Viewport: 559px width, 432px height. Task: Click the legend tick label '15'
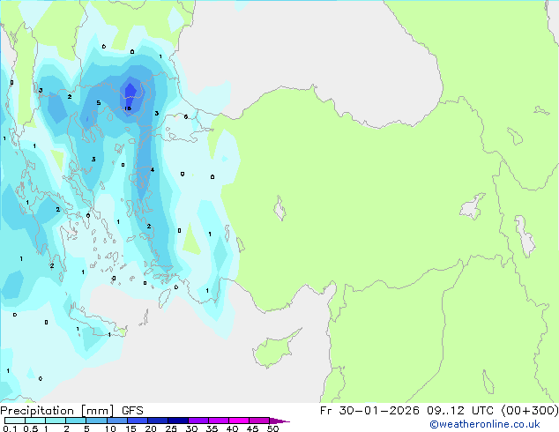[130, 428]
